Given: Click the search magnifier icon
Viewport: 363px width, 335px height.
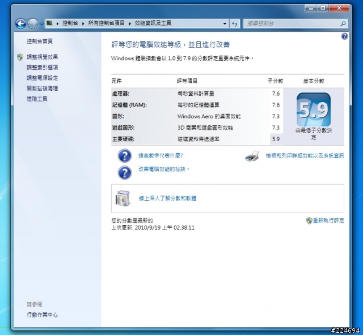Looking at the screenshot, I should click(343, 24).
